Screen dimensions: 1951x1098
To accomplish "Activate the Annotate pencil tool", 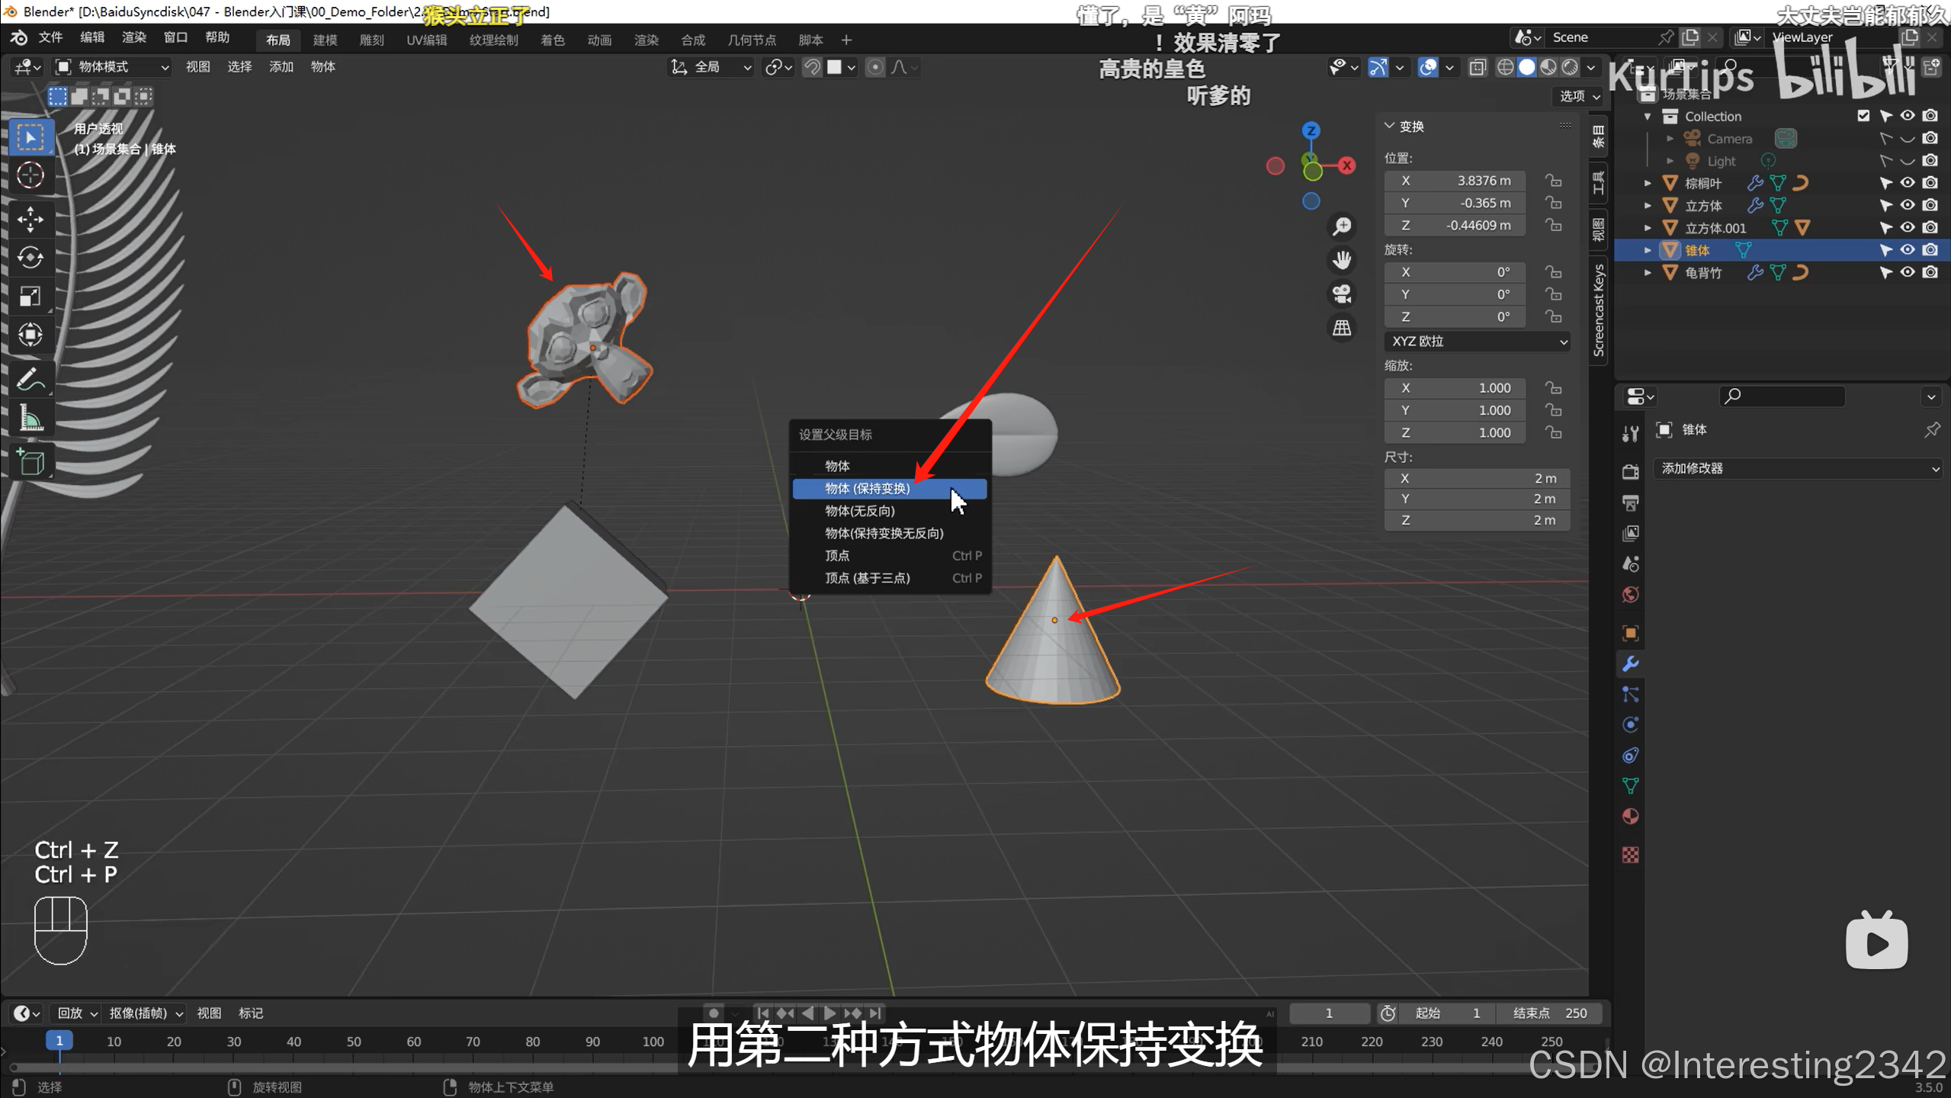I will click(30, 379).
